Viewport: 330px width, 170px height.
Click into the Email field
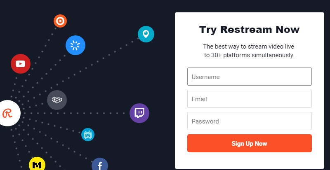click(x=250, y=99)
